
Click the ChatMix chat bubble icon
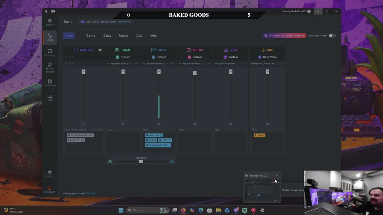click(x=171, y=162)
